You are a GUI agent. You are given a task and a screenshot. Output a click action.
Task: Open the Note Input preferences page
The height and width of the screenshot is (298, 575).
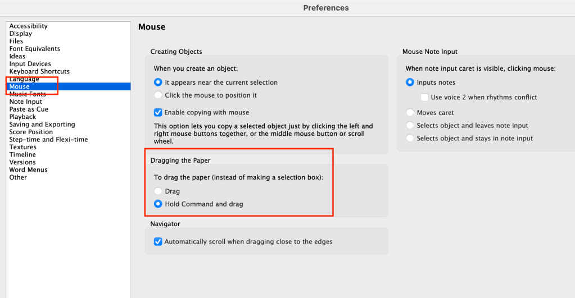[25, 102]
